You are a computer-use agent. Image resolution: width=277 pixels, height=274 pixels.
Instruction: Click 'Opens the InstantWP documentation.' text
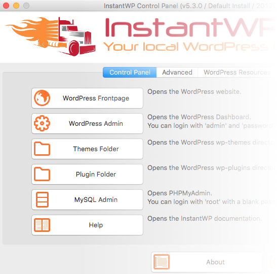pos(205,218)
